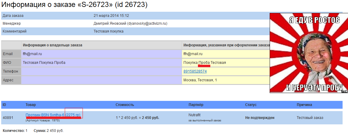The width and height of the screenshot is (348, 134).
Task: Select owner email ffh@mail.ru in purple column
Action: tap(33, 54)
